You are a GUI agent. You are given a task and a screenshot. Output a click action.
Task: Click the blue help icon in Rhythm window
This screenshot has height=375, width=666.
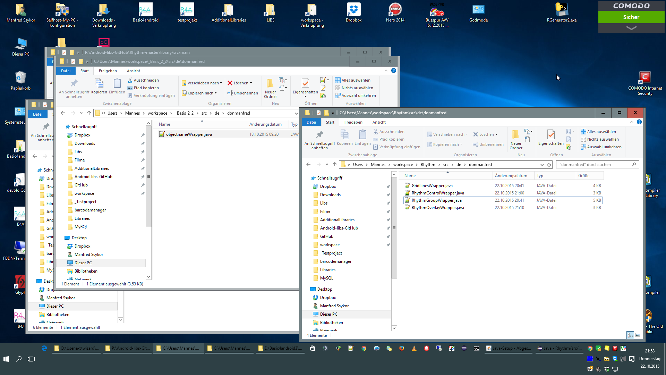(639, 122)
